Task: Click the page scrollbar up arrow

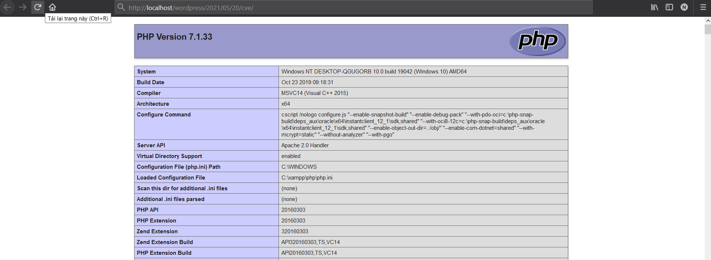Action: pos(708,20)
